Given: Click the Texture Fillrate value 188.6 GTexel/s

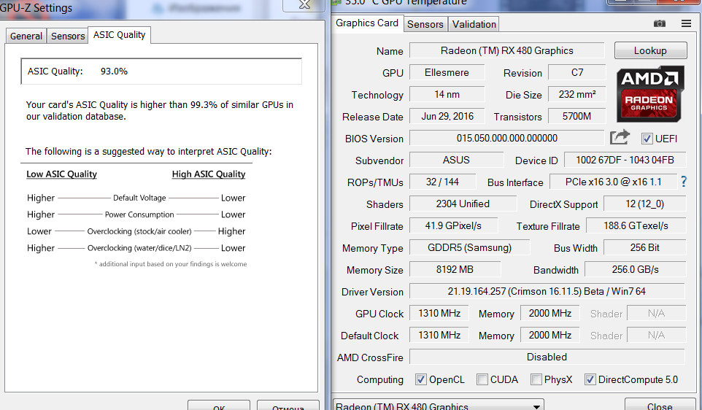Looking at the screenshot, I should click(x=636, y=225).
